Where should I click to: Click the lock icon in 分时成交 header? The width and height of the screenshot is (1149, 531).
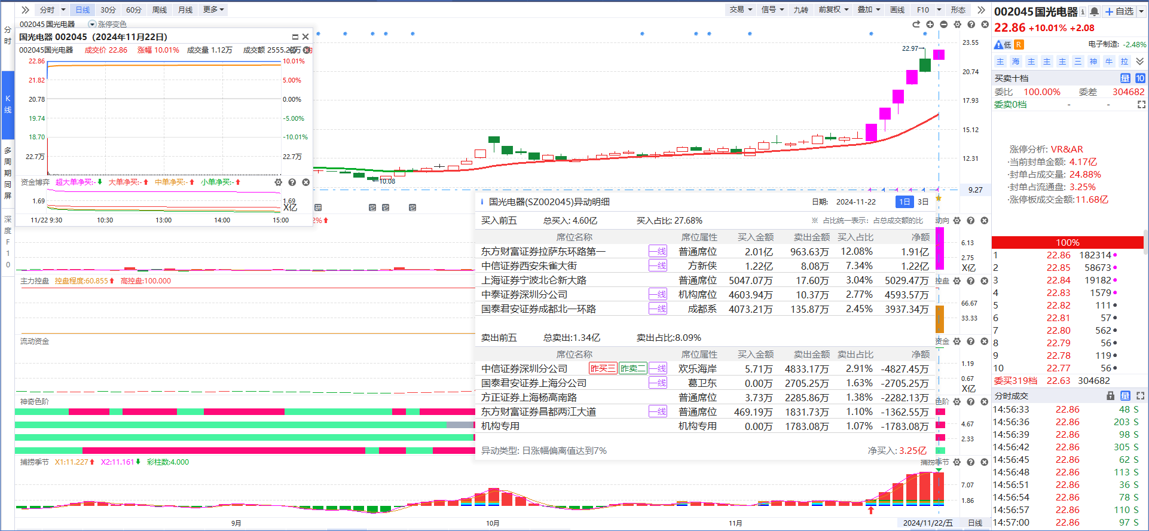1111,396
